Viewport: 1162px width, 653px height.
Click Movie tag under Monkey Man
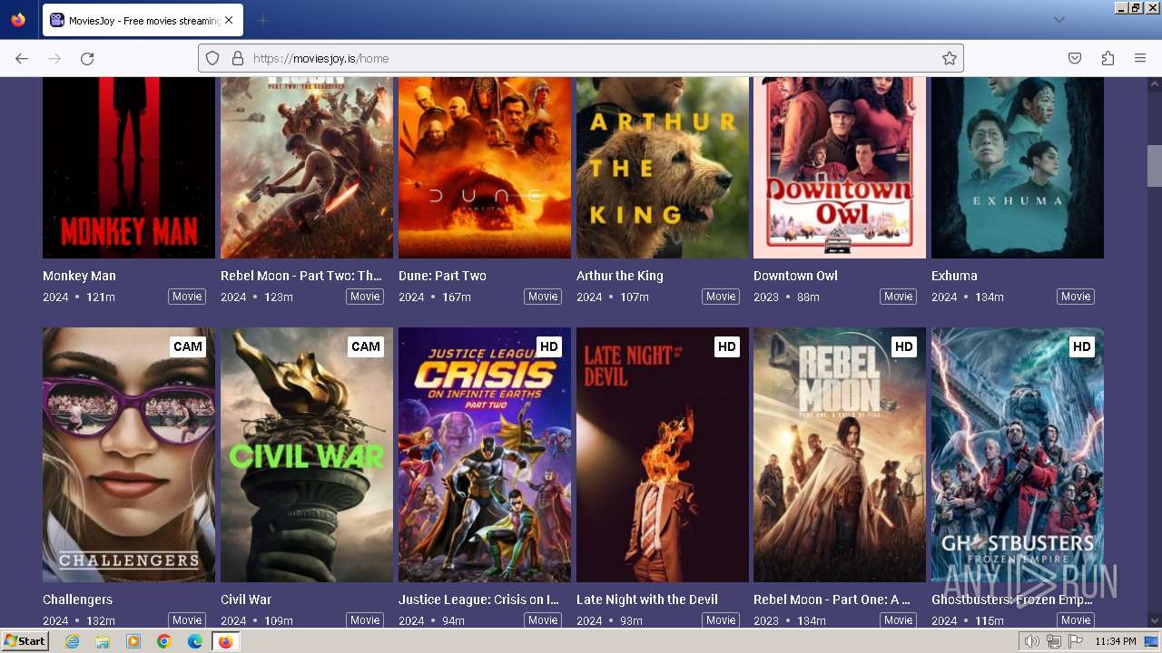(187, 297)
